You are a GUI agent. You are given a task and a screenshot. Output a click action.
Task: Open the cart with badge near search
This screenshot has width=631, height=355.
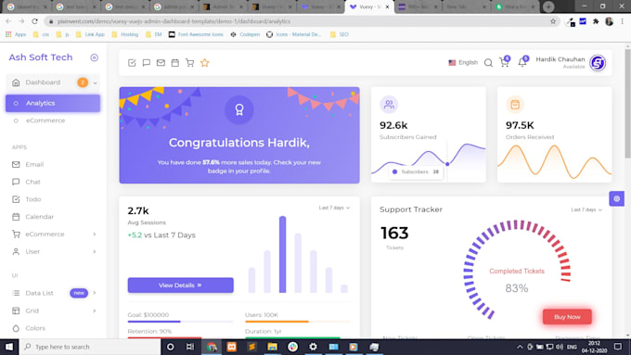pyautogui.click(x=504, y=62)
